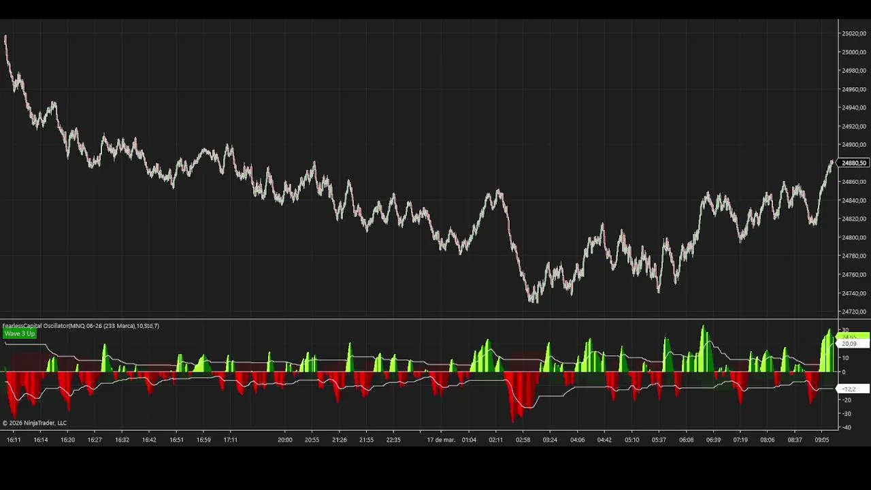
Task: Click the 24760,00 price axis label
Action: click(x=854, y=275)
